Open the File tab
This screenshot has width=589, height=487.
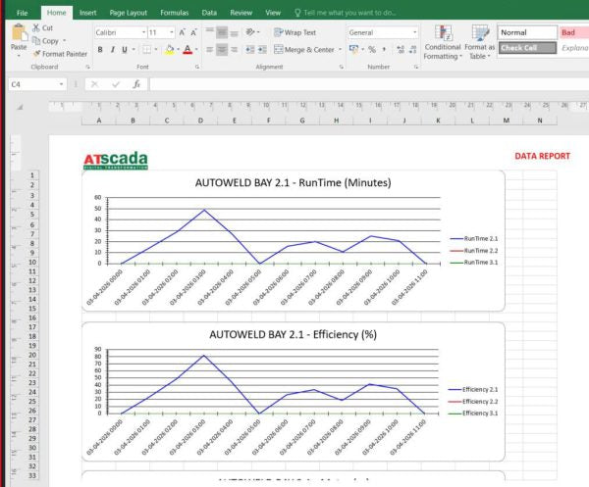pos(23,13)
